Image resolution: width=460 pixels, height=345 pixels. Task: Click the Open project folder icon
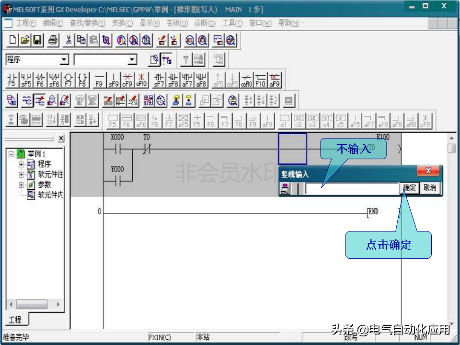click(25, 40)
